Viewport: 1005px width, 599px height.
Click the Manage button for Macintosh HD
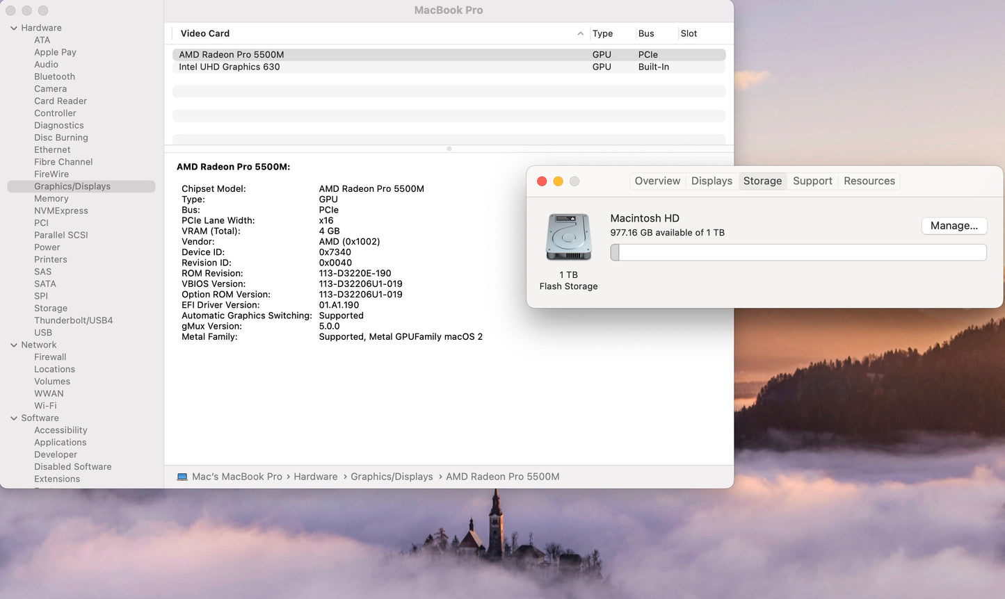954,226
